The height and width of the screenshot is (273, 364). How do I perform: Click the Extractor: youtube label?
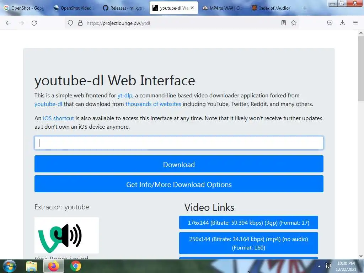click(x=62, y=207)
